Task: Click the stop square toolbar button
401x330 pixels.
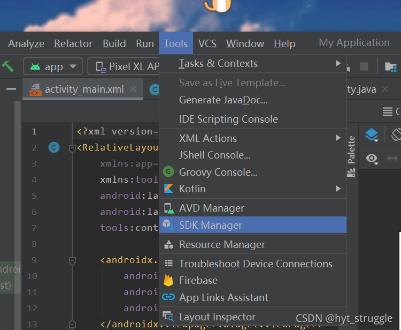Action: coord(364,66)
